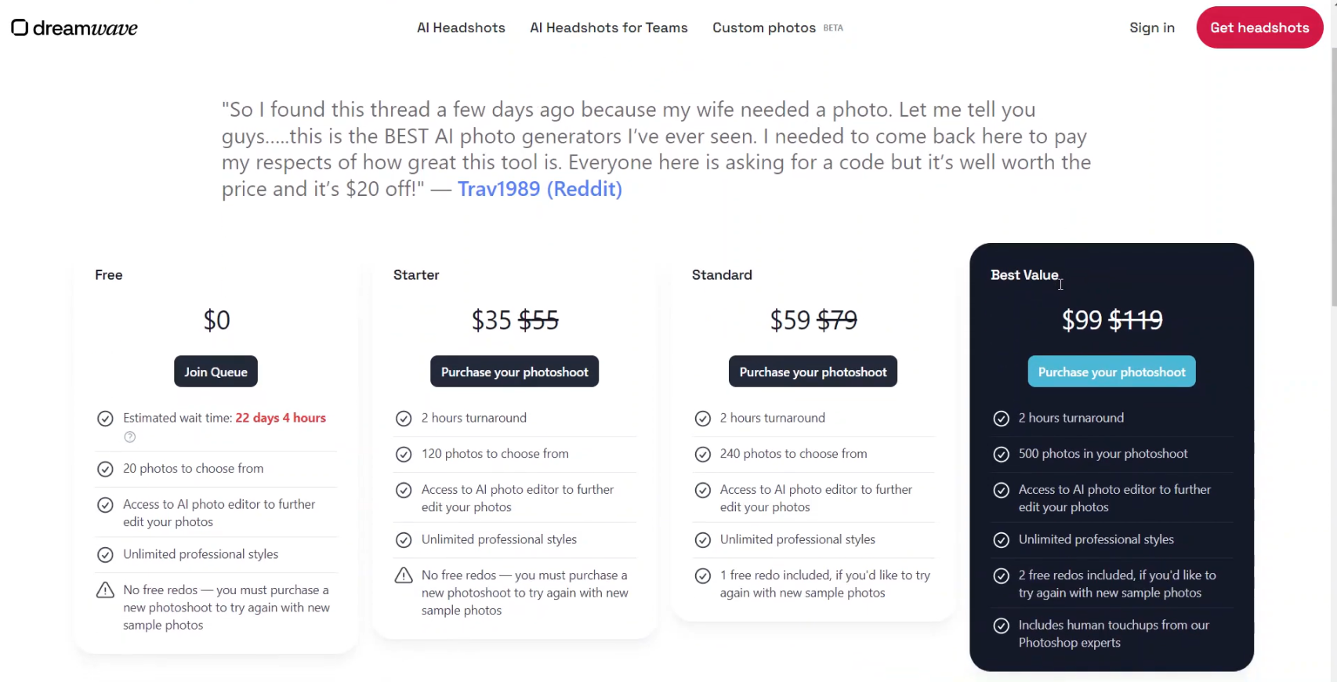Join Queue on the Free plan
The height and width of the screenshot is (682, 1337).
(x=216, y=372)
